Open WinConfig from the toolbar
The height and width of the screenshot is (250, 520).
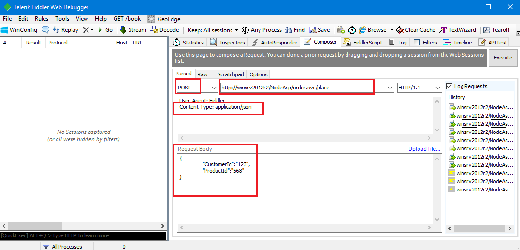pyautogui.click(x=19, y=30)
